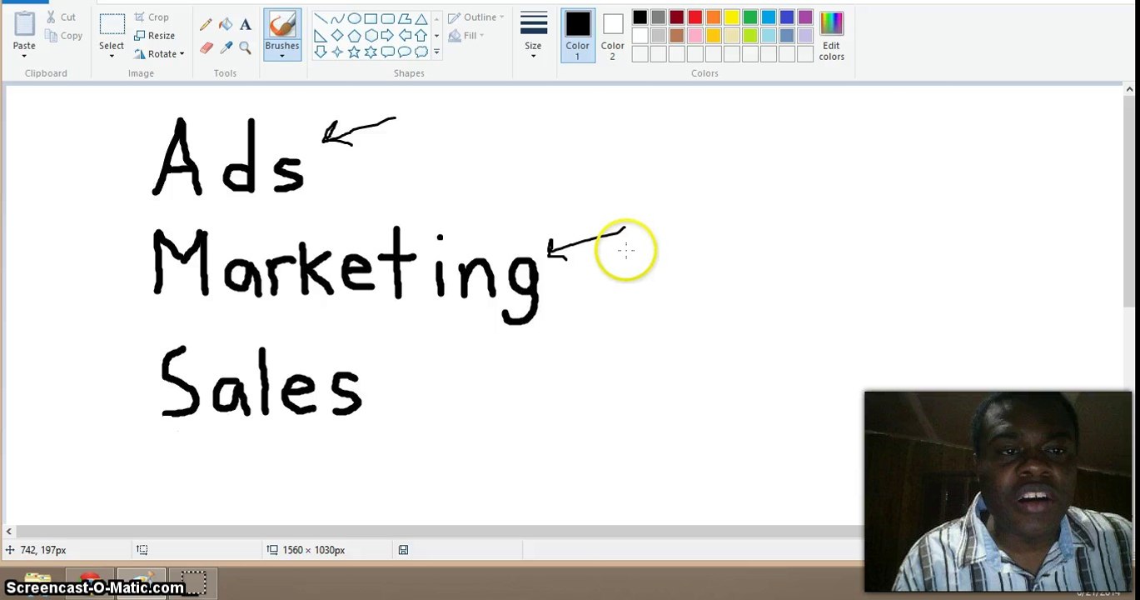Expand the Brushes dropdown arrow

[282, 56]
